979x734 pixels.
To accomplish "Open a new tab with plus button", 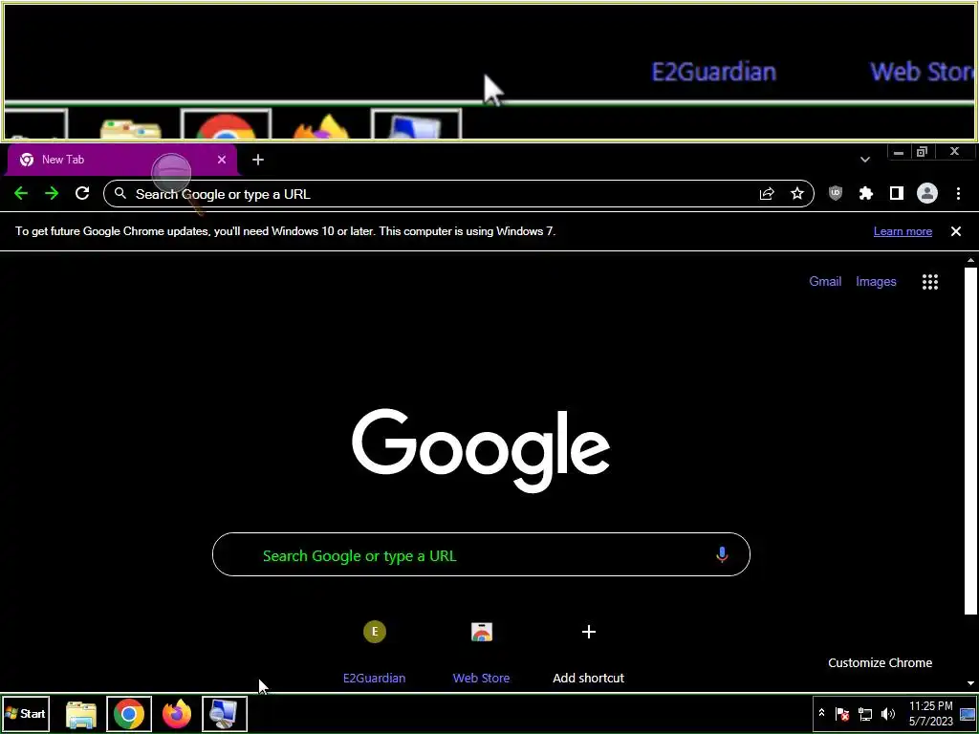I will pos(258,160).
